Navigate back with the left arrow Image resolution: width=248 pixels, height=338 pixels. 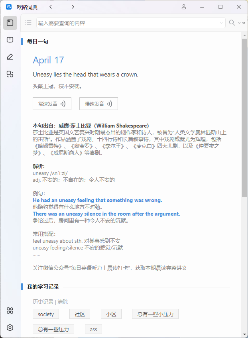[x=51, y=7]
